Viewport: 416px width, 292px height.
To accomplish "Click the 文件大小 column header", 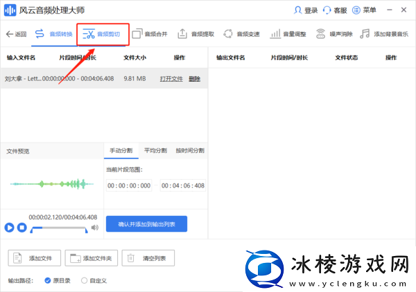I will tap(135, 57).
